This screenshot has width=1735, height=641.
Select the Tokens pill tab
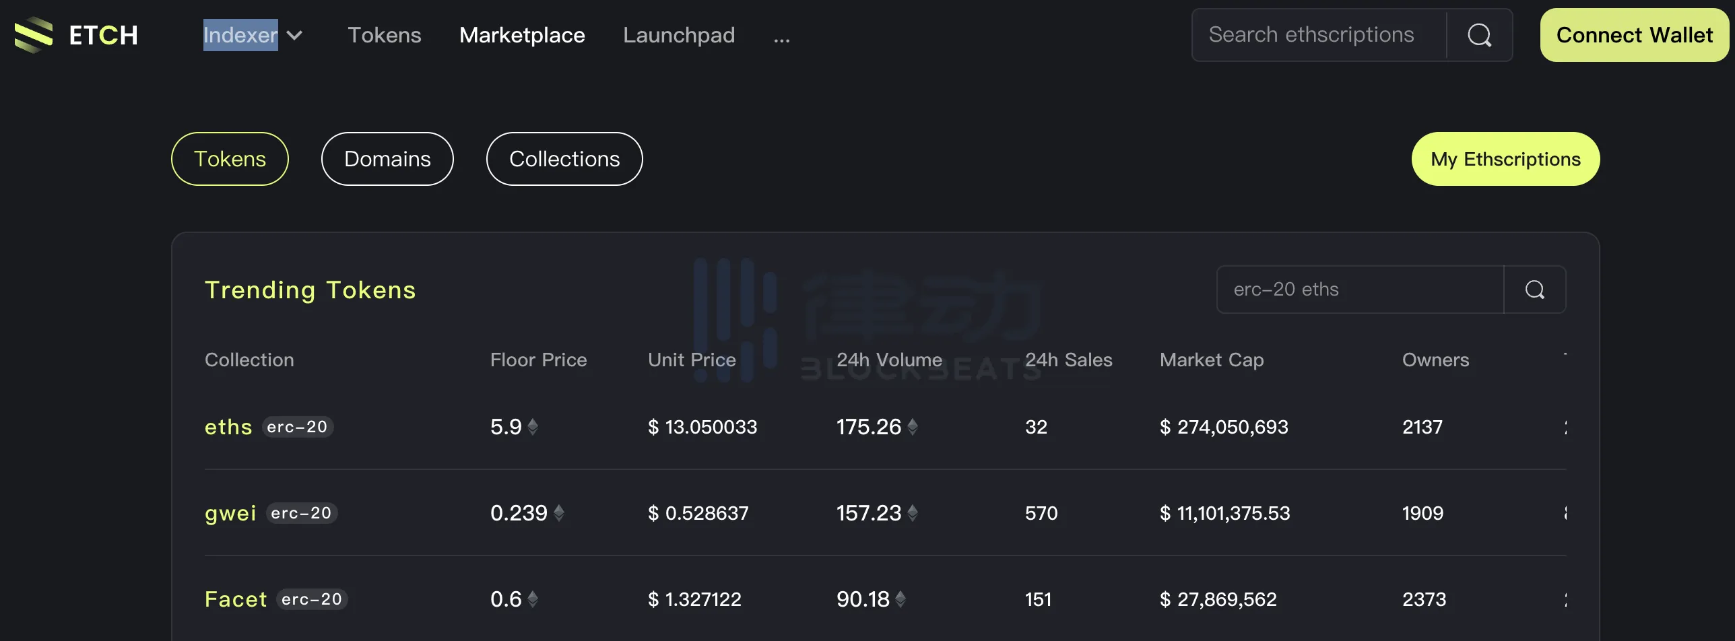(x=230, y=159)
